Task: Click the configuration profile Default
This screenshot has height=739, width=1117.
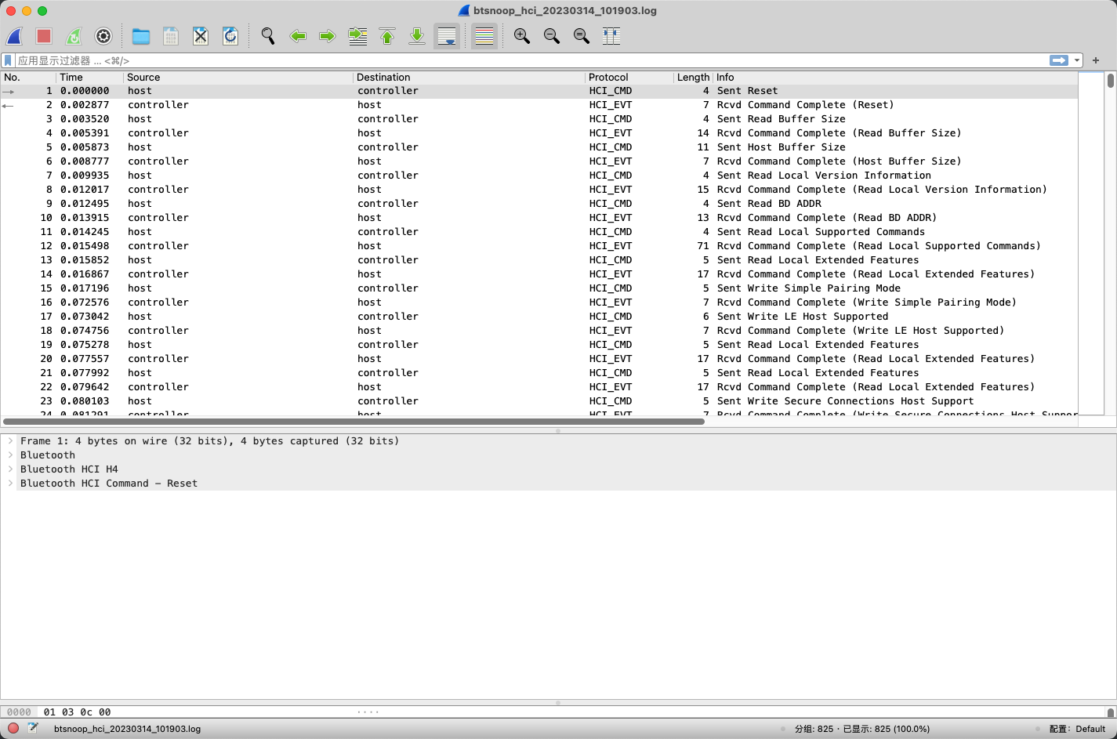Action: click(x=1078, y=729)
